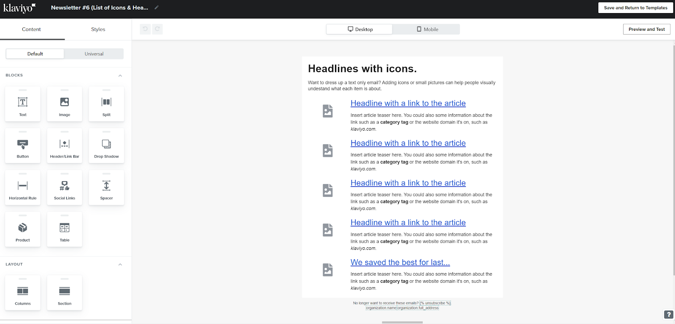Image resolution: width=675 pixels, height=324 pixels.
Task: Choose the Button block icon
Action: [x=23, y=144]
